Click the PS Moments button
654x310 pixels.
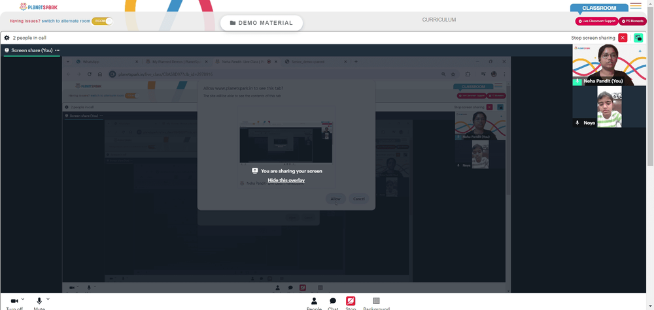click(x=632, y=21)
